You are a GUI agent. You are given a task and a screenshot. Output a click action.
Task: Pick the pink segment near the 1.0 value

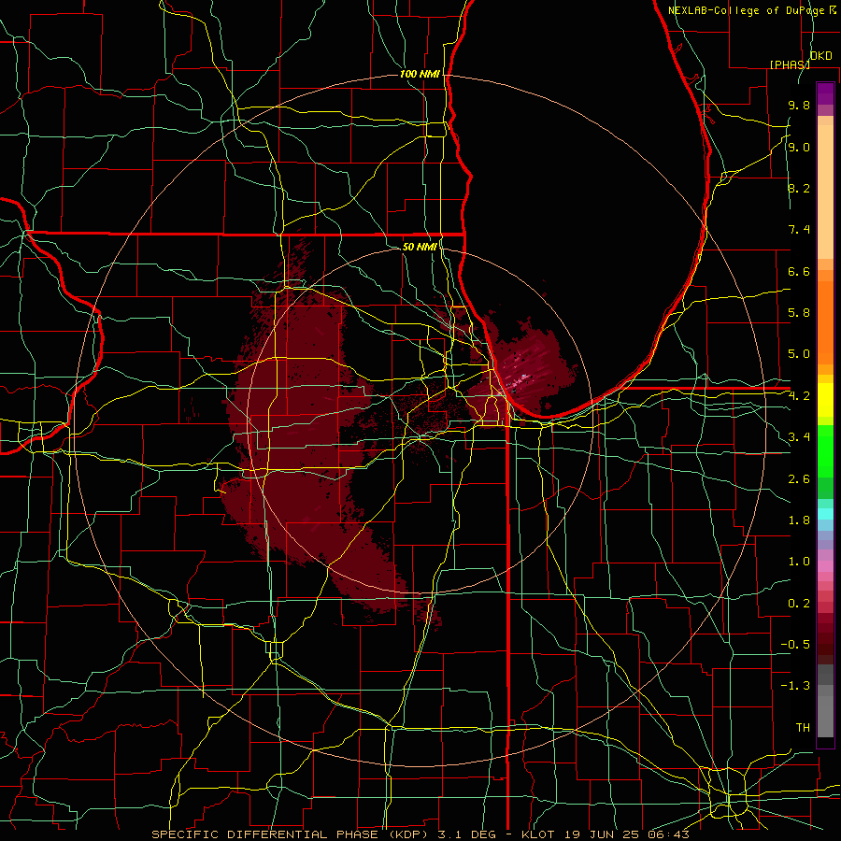pos(825,566)
